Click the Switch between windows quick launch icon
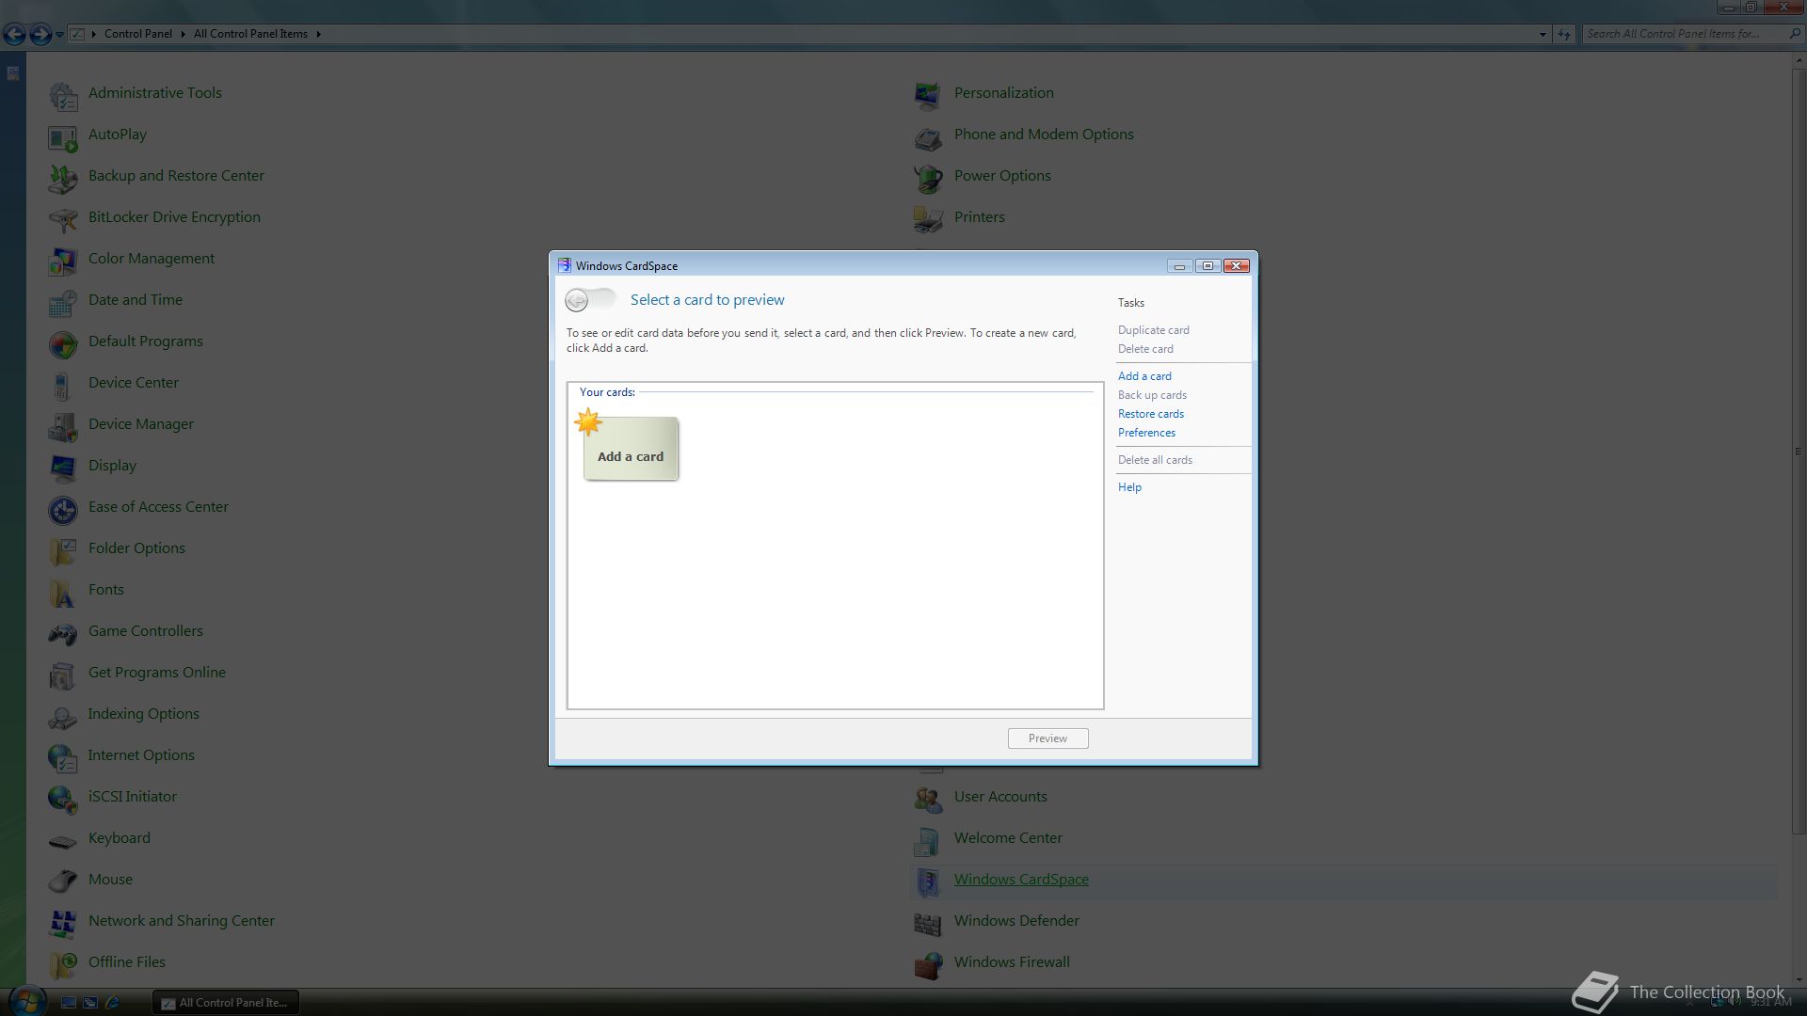This screenshot has height=1016, width=1807. (90, 1003)
